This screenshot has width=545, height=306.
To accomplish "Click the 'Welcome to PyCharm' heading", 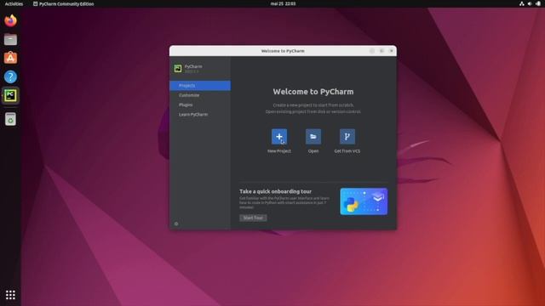I will tap(313, 92).
